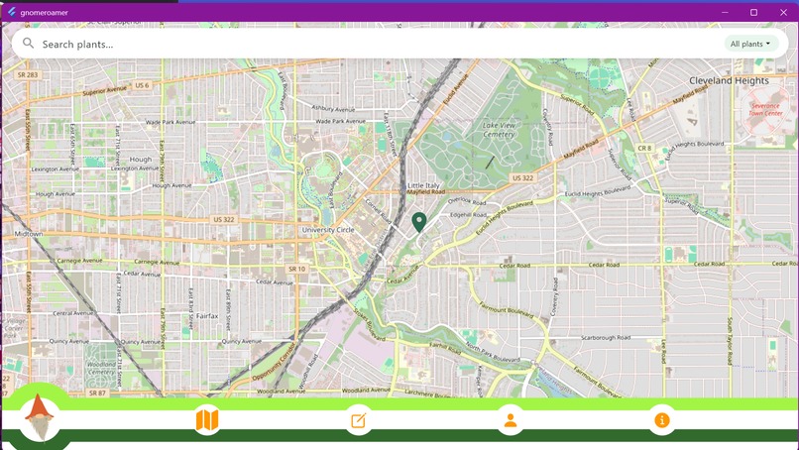Open the edit note icon
Image resolution: width=799 pixels, height=450 pixels.
pos(358,421)
